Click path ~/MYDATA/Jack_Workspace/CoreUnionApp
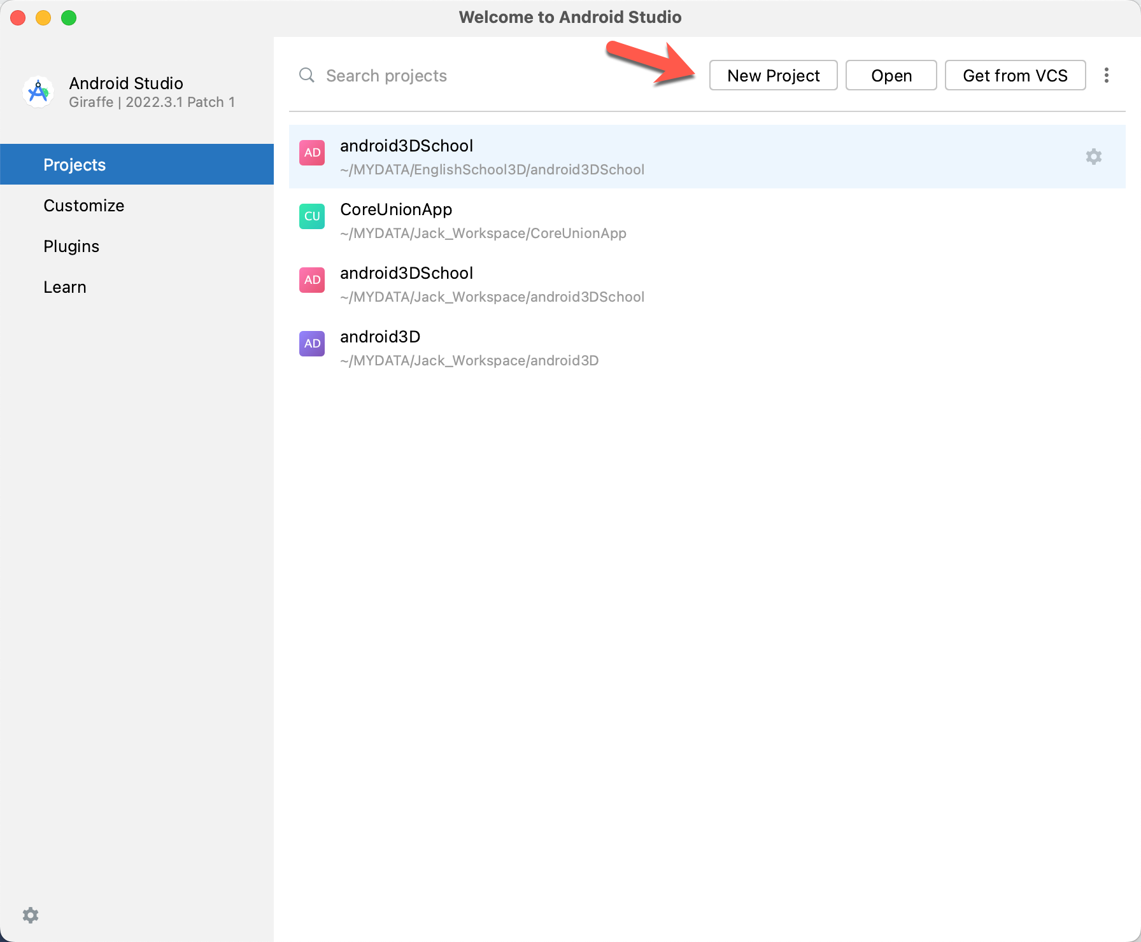1141x942 pixels. click(483, 233)
